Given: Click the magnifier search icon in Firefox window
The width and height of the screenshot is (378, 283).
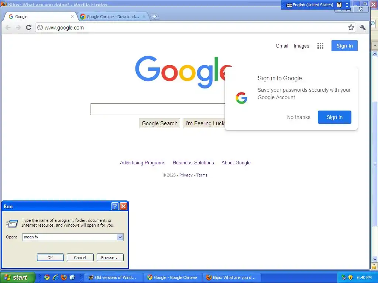Looking at the screenshot, I should point(373,24).
